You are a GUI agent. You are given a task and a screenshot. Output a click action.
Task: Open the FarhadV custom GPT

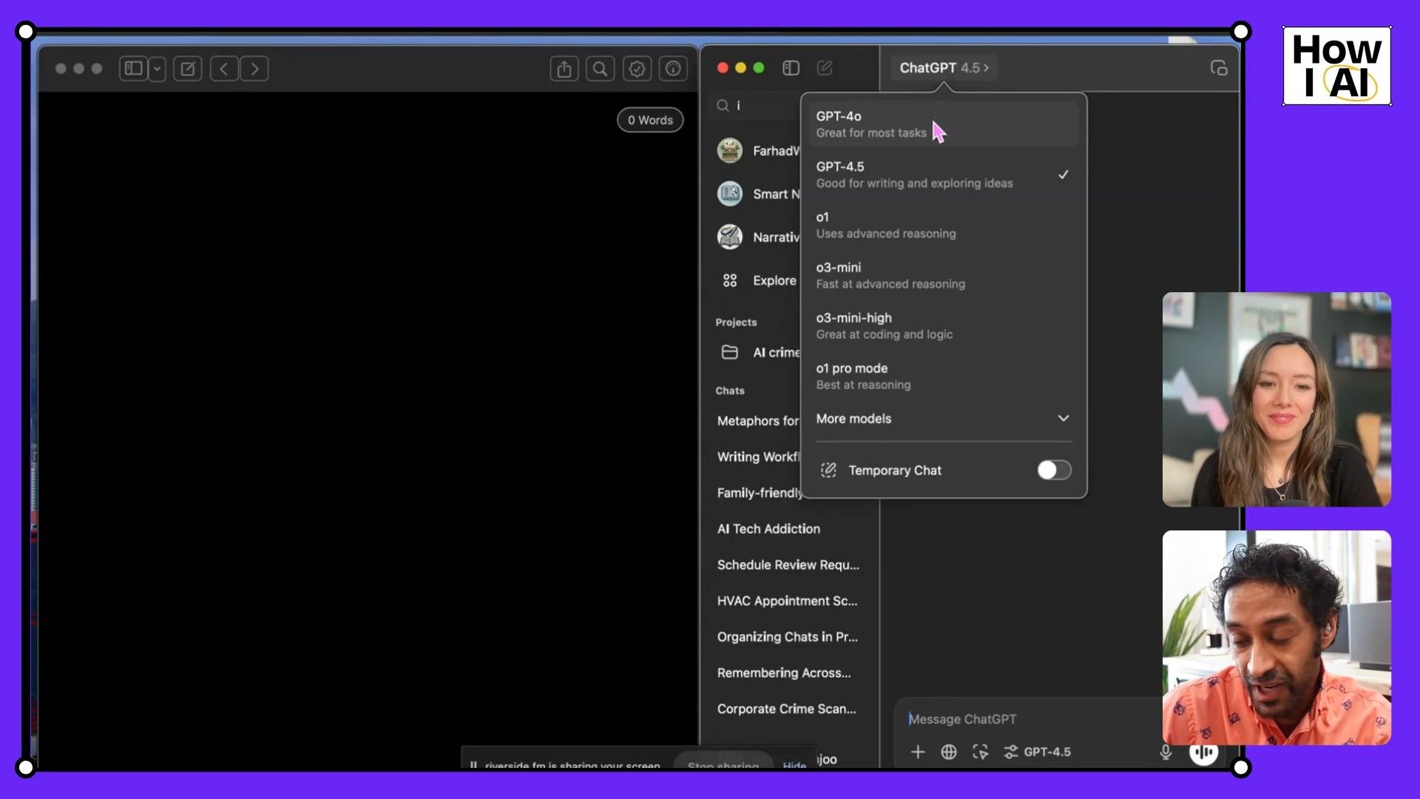[758, 151]
